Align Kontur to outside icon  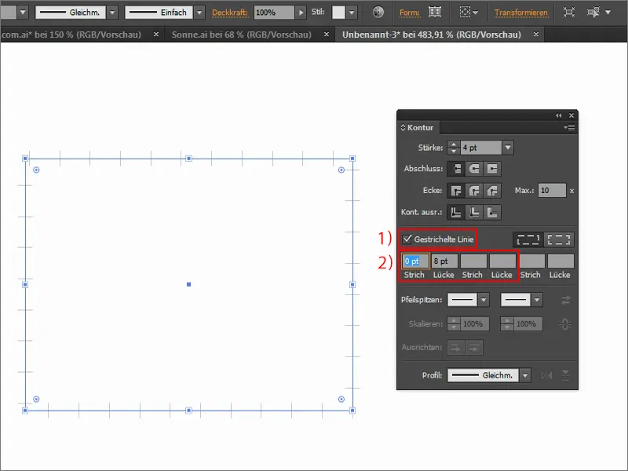(x=492, y=212)
